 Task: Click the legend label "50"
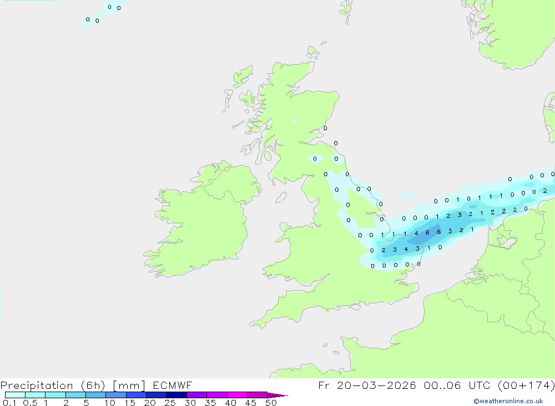coord(271,403)
